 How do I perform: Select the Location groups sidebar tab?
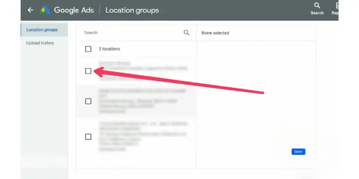point(44,30)
